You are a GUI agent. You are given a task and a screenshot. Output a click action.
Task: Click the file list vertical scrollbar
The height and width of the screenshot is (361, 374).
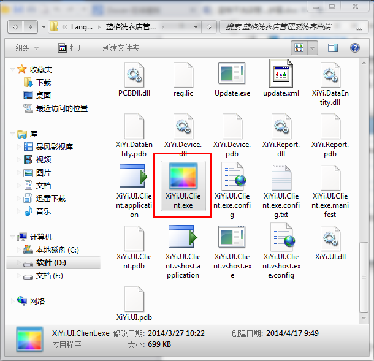364,184
